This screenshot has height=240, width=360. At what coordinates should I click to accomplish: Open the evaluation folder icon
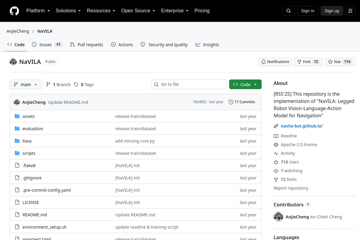17,129
